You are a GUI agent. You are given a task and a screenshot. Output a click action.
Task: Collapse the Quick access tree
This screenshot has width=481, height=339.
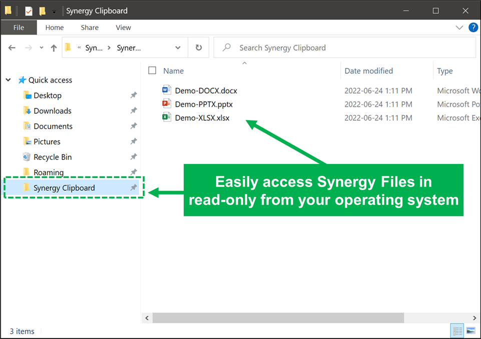[x=9, y=80]
